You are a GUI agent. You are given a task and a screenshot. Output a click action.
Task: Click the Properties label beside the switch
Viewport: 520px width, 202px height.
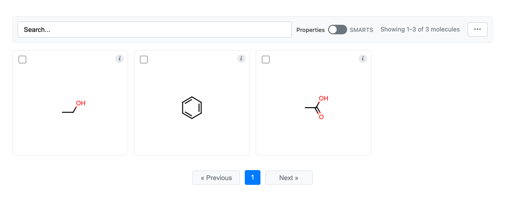coord(310,30)
